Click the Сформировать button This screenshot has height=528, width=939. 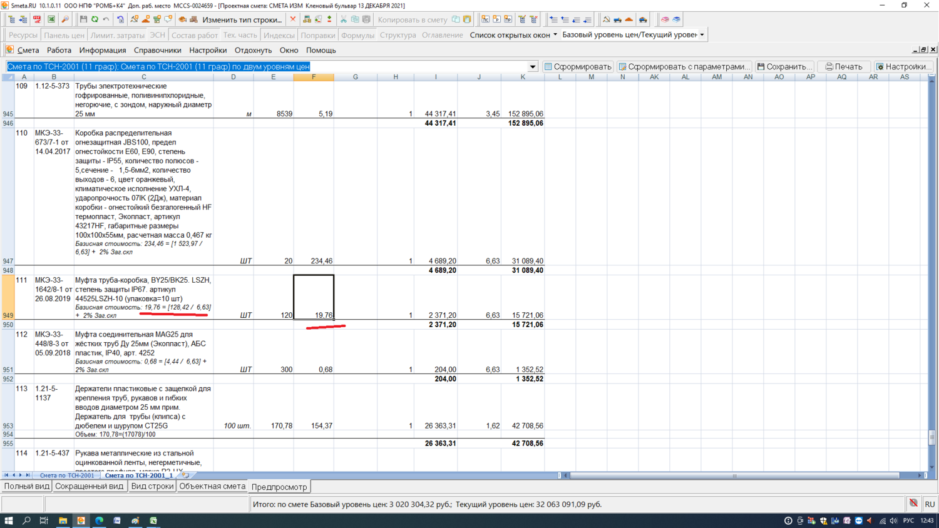(x=578, y=66)
